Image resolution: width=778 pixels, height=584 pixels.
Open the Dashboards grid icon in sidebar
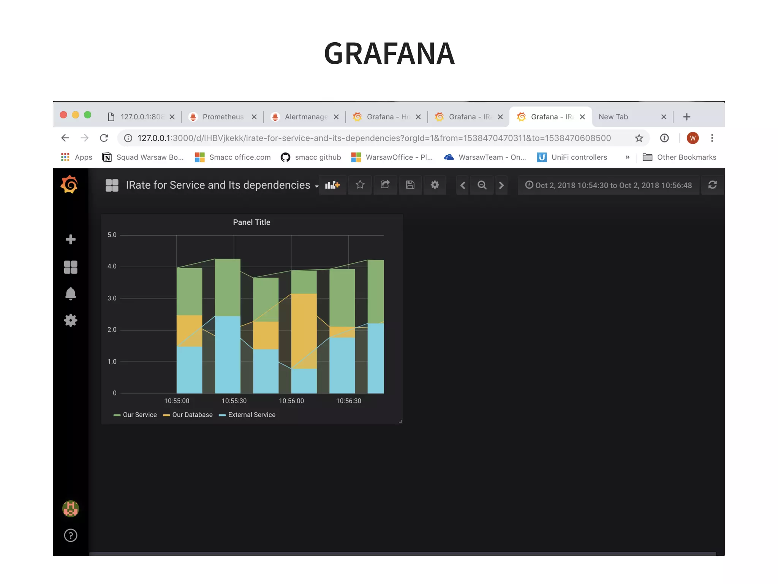[71, 267]
